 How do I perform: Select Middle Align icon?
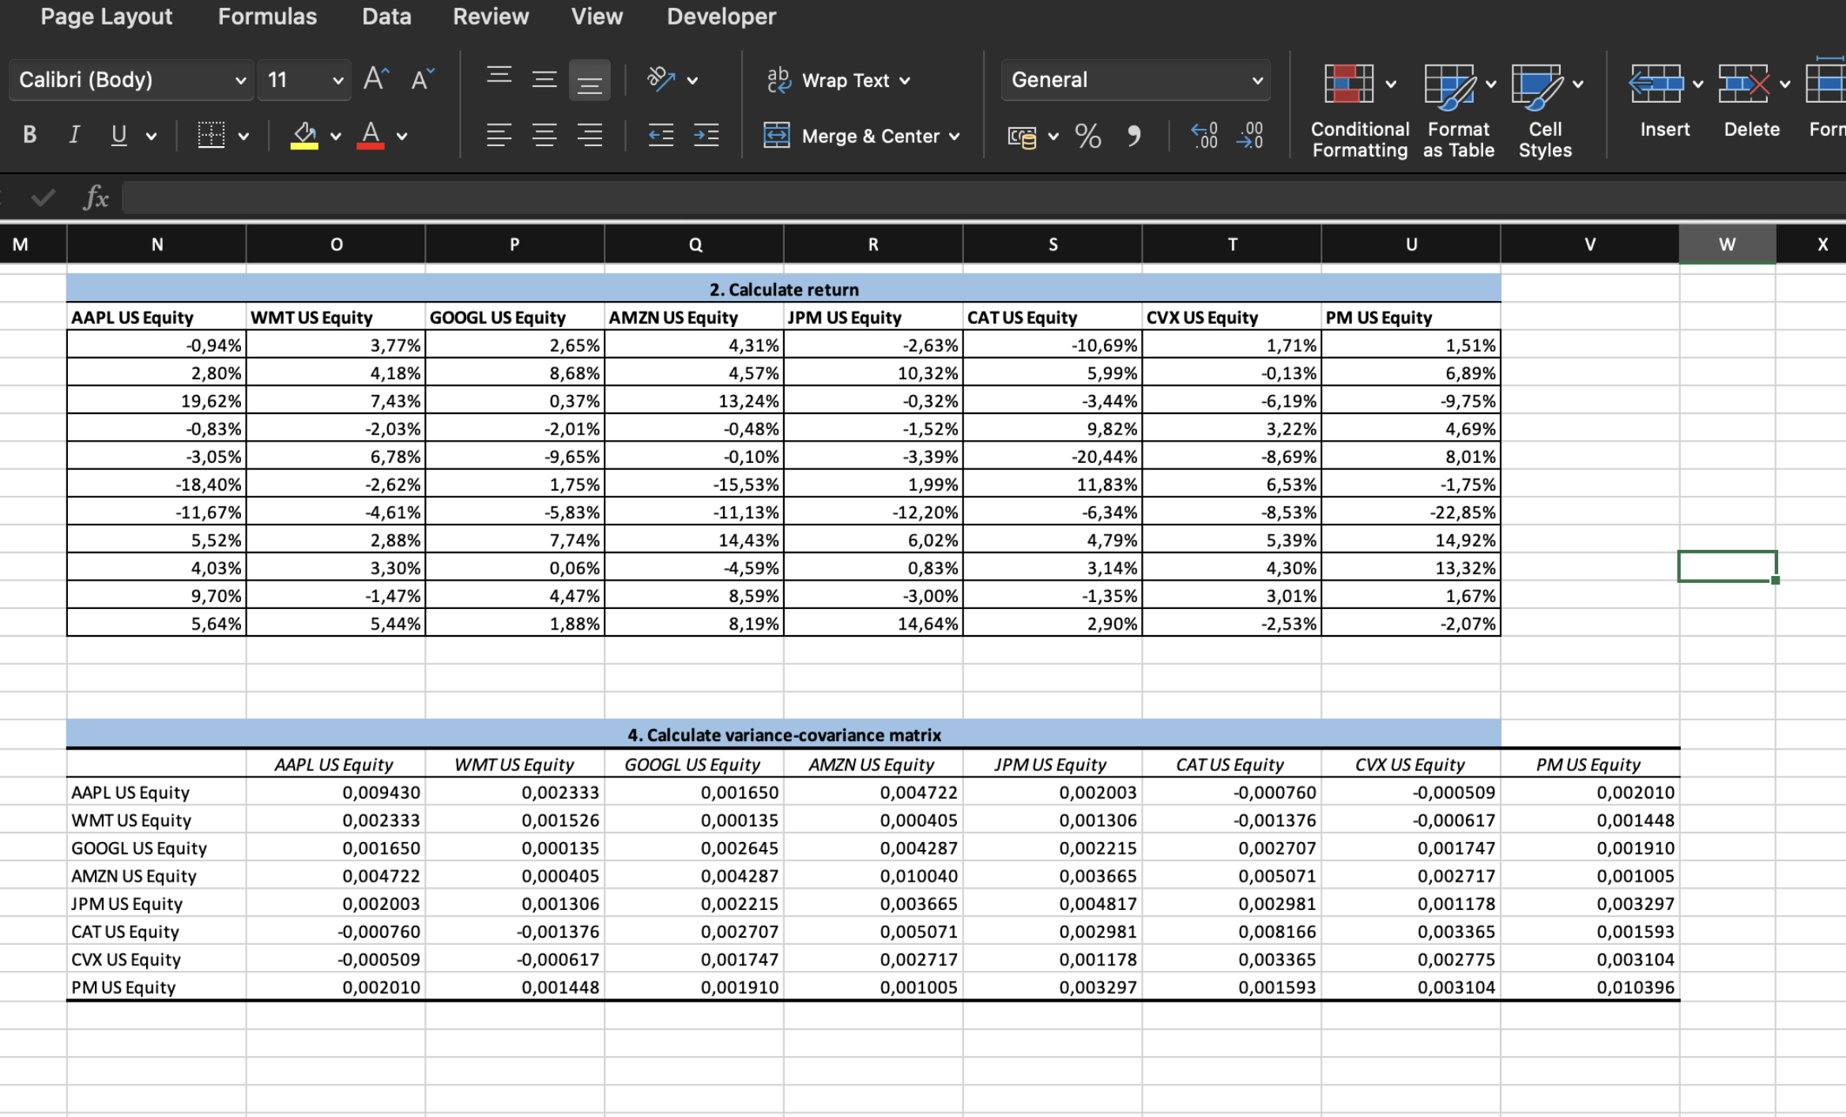(544, 79)
